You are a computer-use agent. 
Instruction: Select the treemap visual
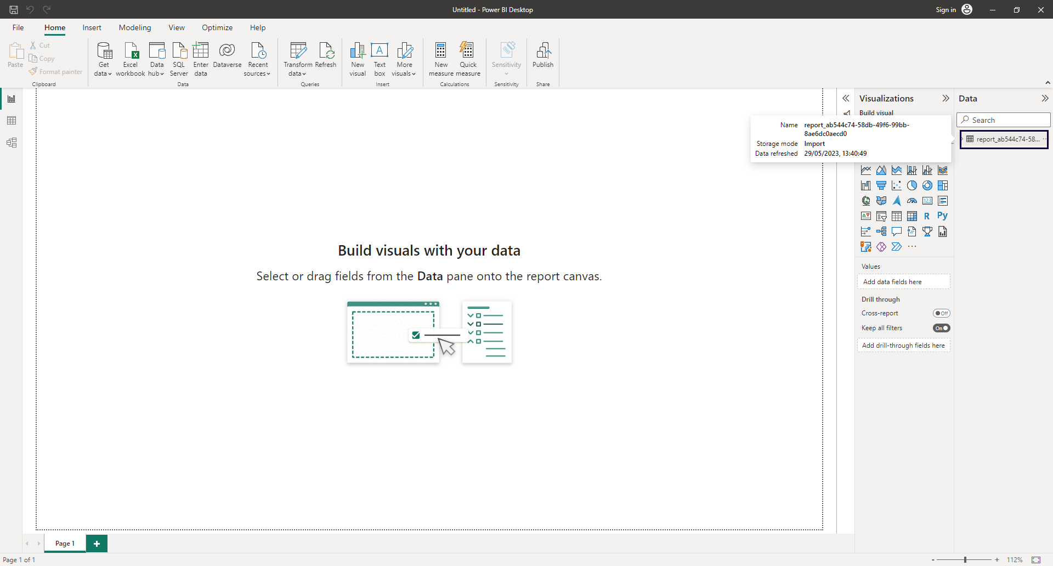(943, 185)
